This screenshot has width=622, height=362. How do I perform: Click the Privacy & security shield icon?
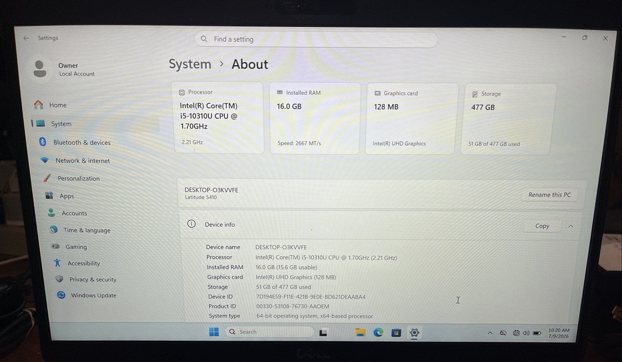point(59,279)
